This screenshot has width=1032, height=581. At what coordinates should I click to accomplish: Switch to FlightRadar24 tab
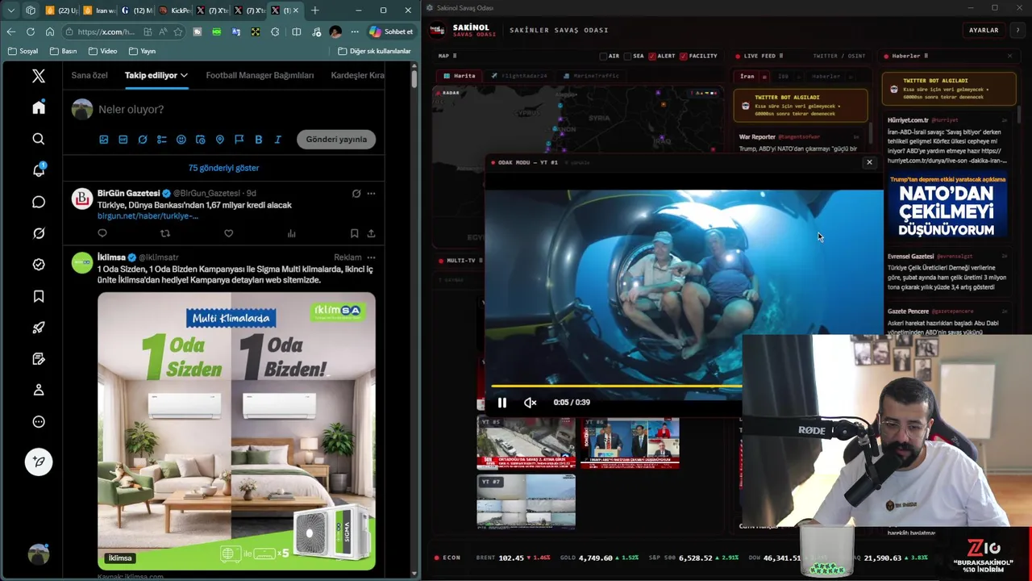pos(519,76)
